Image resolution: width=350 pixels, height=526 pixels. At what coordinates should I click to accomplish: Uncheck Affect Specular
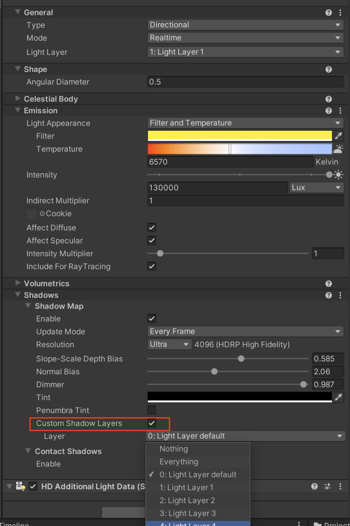coord(151,241)
